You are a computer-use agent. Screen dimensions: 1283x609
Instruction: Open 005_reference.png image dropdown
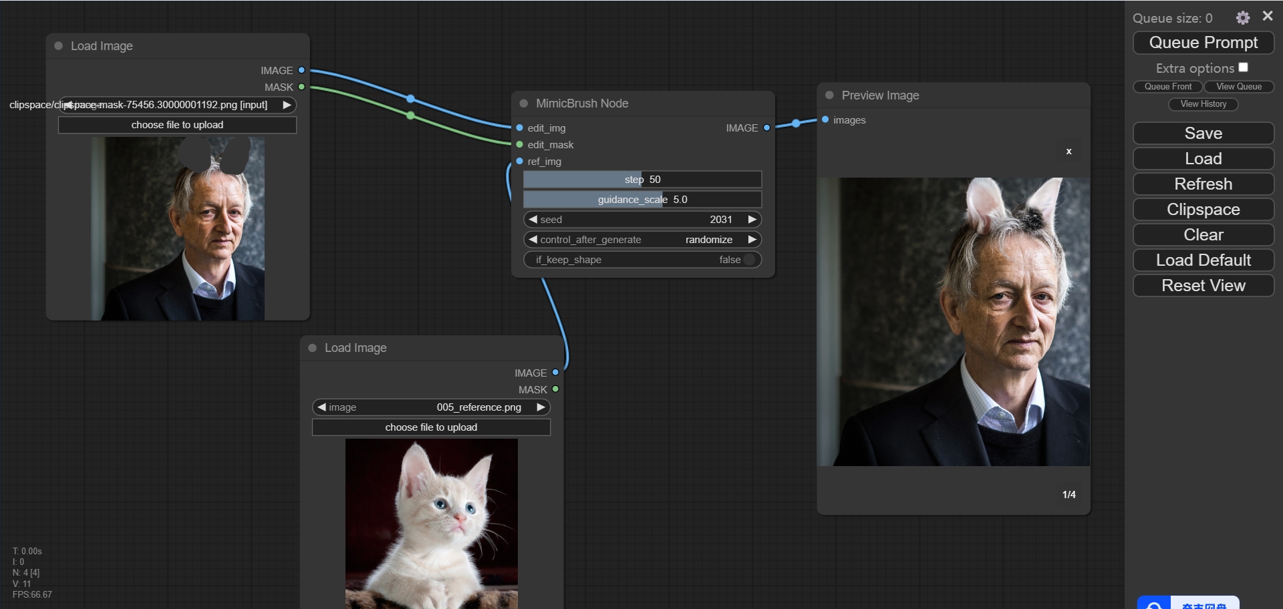pyautogui.click(x=431, y=407)
